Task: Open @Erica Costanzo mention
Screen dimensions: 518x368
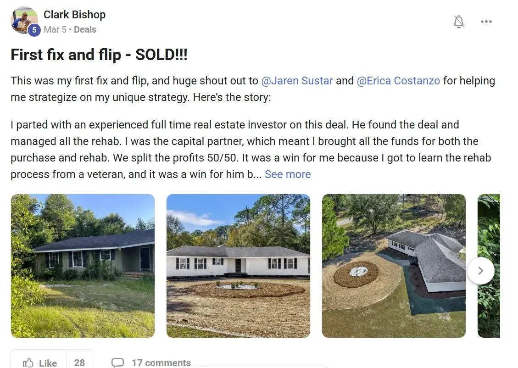Action: 398,81
